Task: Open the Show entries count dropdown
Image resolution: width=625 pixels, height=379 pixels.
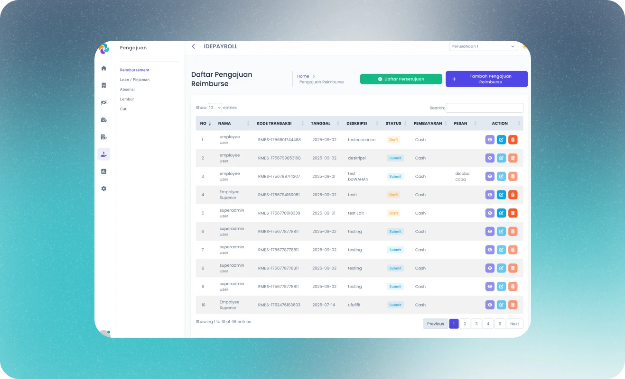Action: tap(215, 108)
